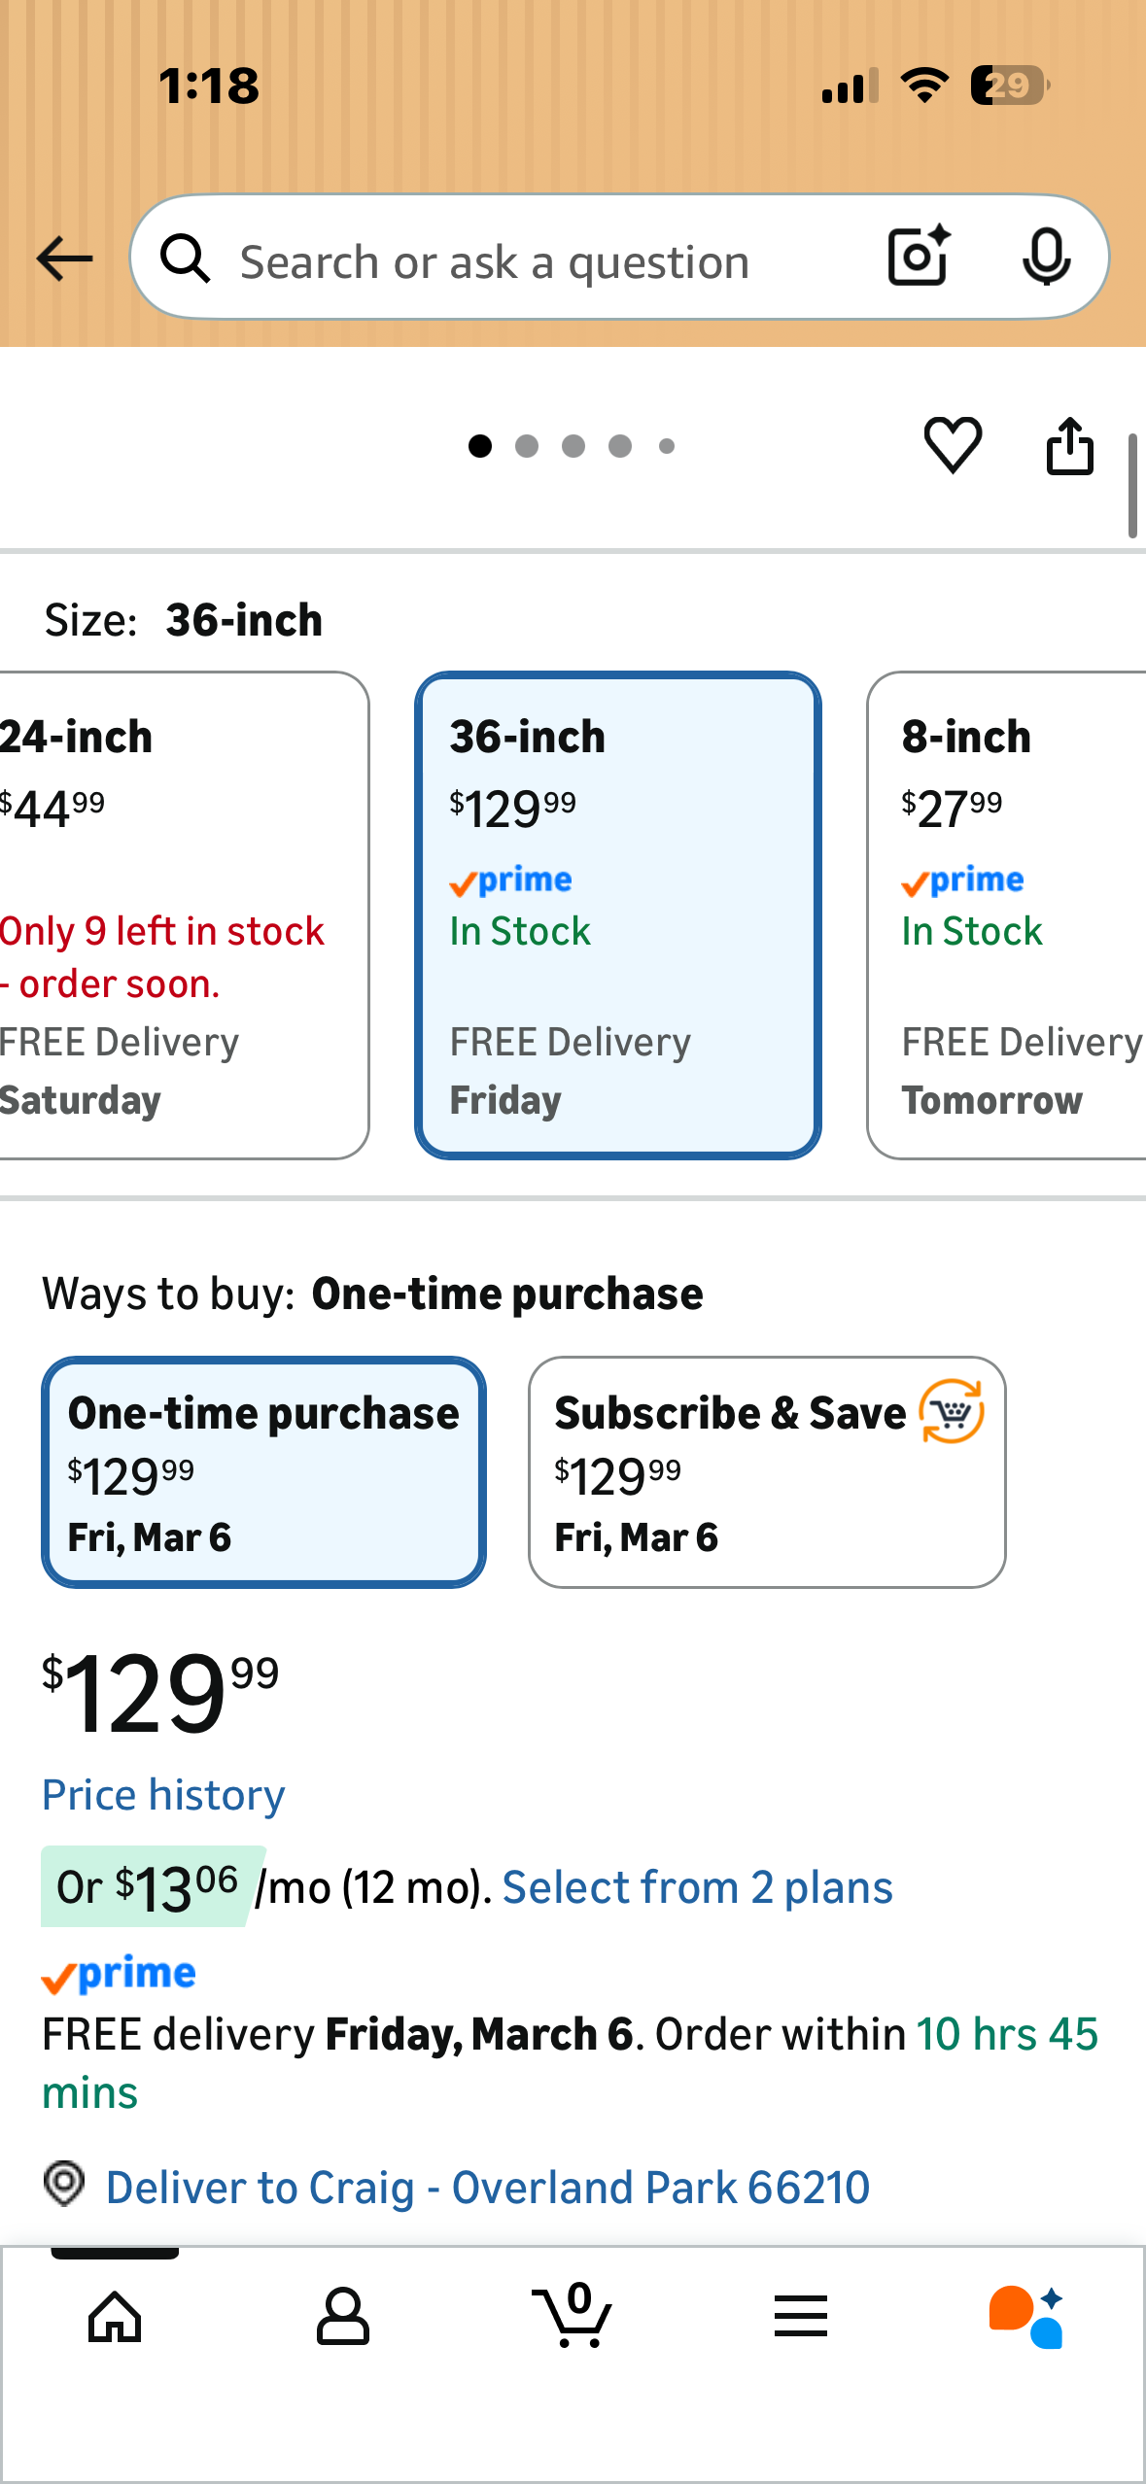
Task: Open Select from 2 plans link
Action: tap(697, 1888)
